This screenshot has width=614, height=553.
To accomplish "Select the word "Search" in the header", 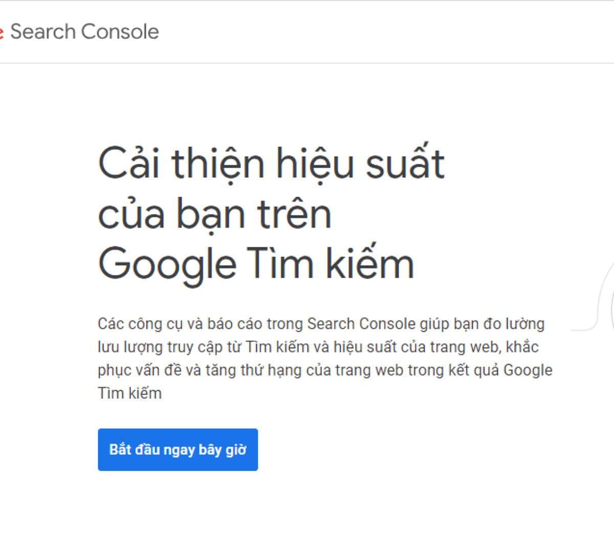I will 43,32.
